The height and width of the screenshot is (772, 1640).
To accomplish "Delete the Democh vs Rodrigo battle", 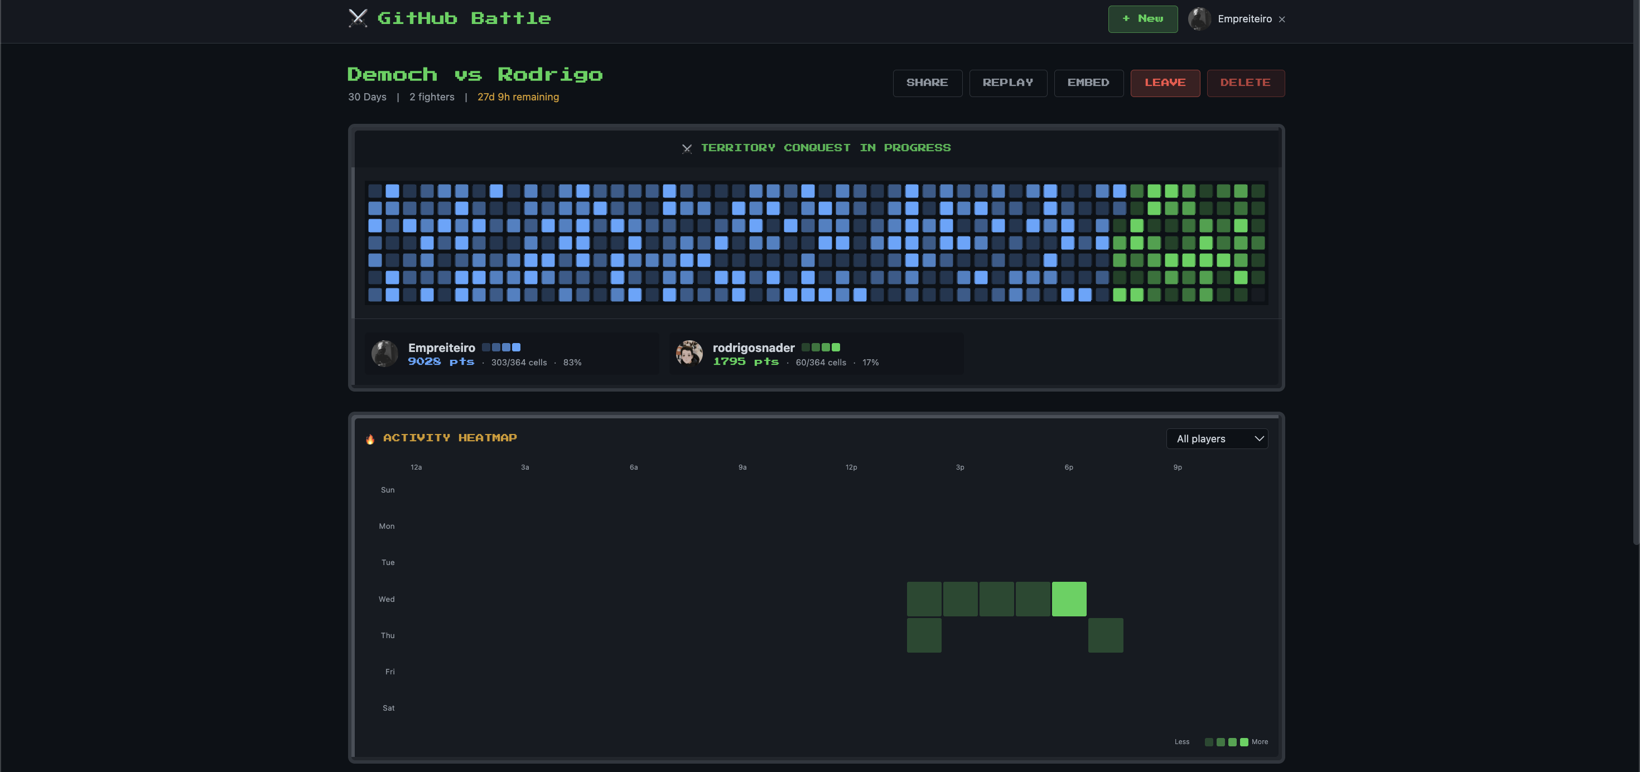I will point(1245,83).
